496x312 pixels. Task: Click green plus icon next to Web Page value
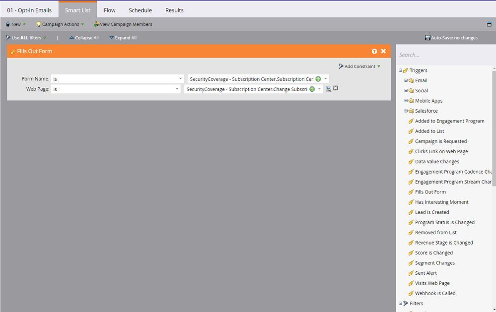312,89
